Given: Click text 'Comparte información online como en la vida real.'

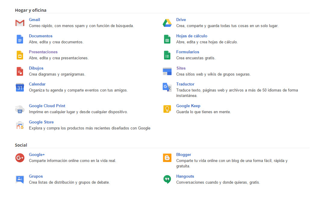Looking at the screenshot, I should pos(72,161).
